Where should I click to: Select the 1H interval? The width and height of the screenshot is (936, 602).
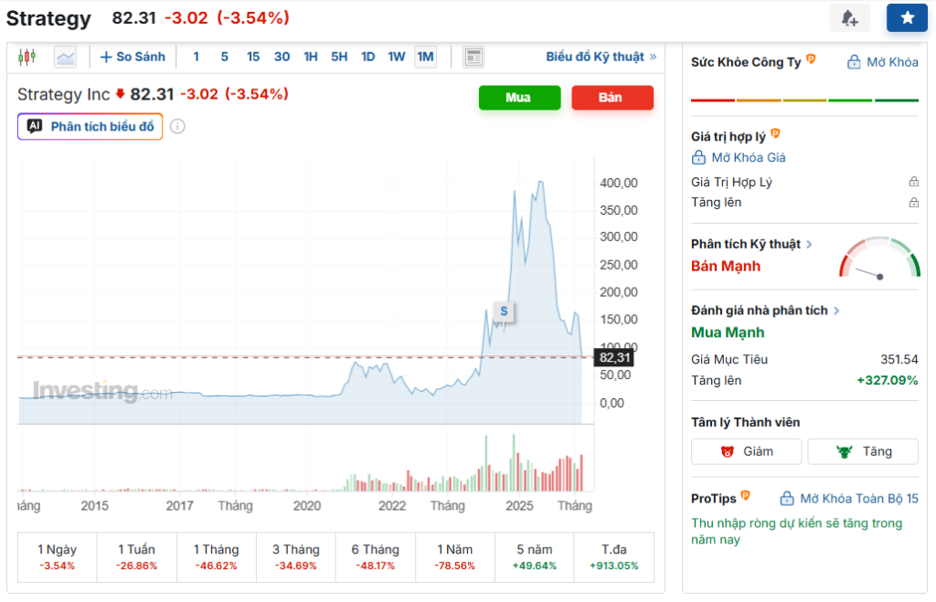(311, 57)
